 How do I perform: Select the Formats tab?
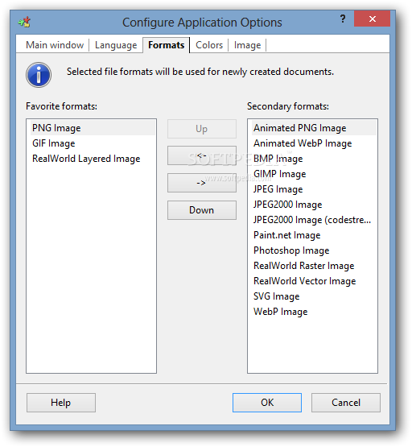[x=167, y=45]
